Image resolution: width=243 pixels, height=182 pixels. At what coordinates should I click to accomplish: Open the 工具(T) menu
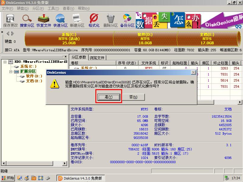pyautogui.click(x=53, y=8)
